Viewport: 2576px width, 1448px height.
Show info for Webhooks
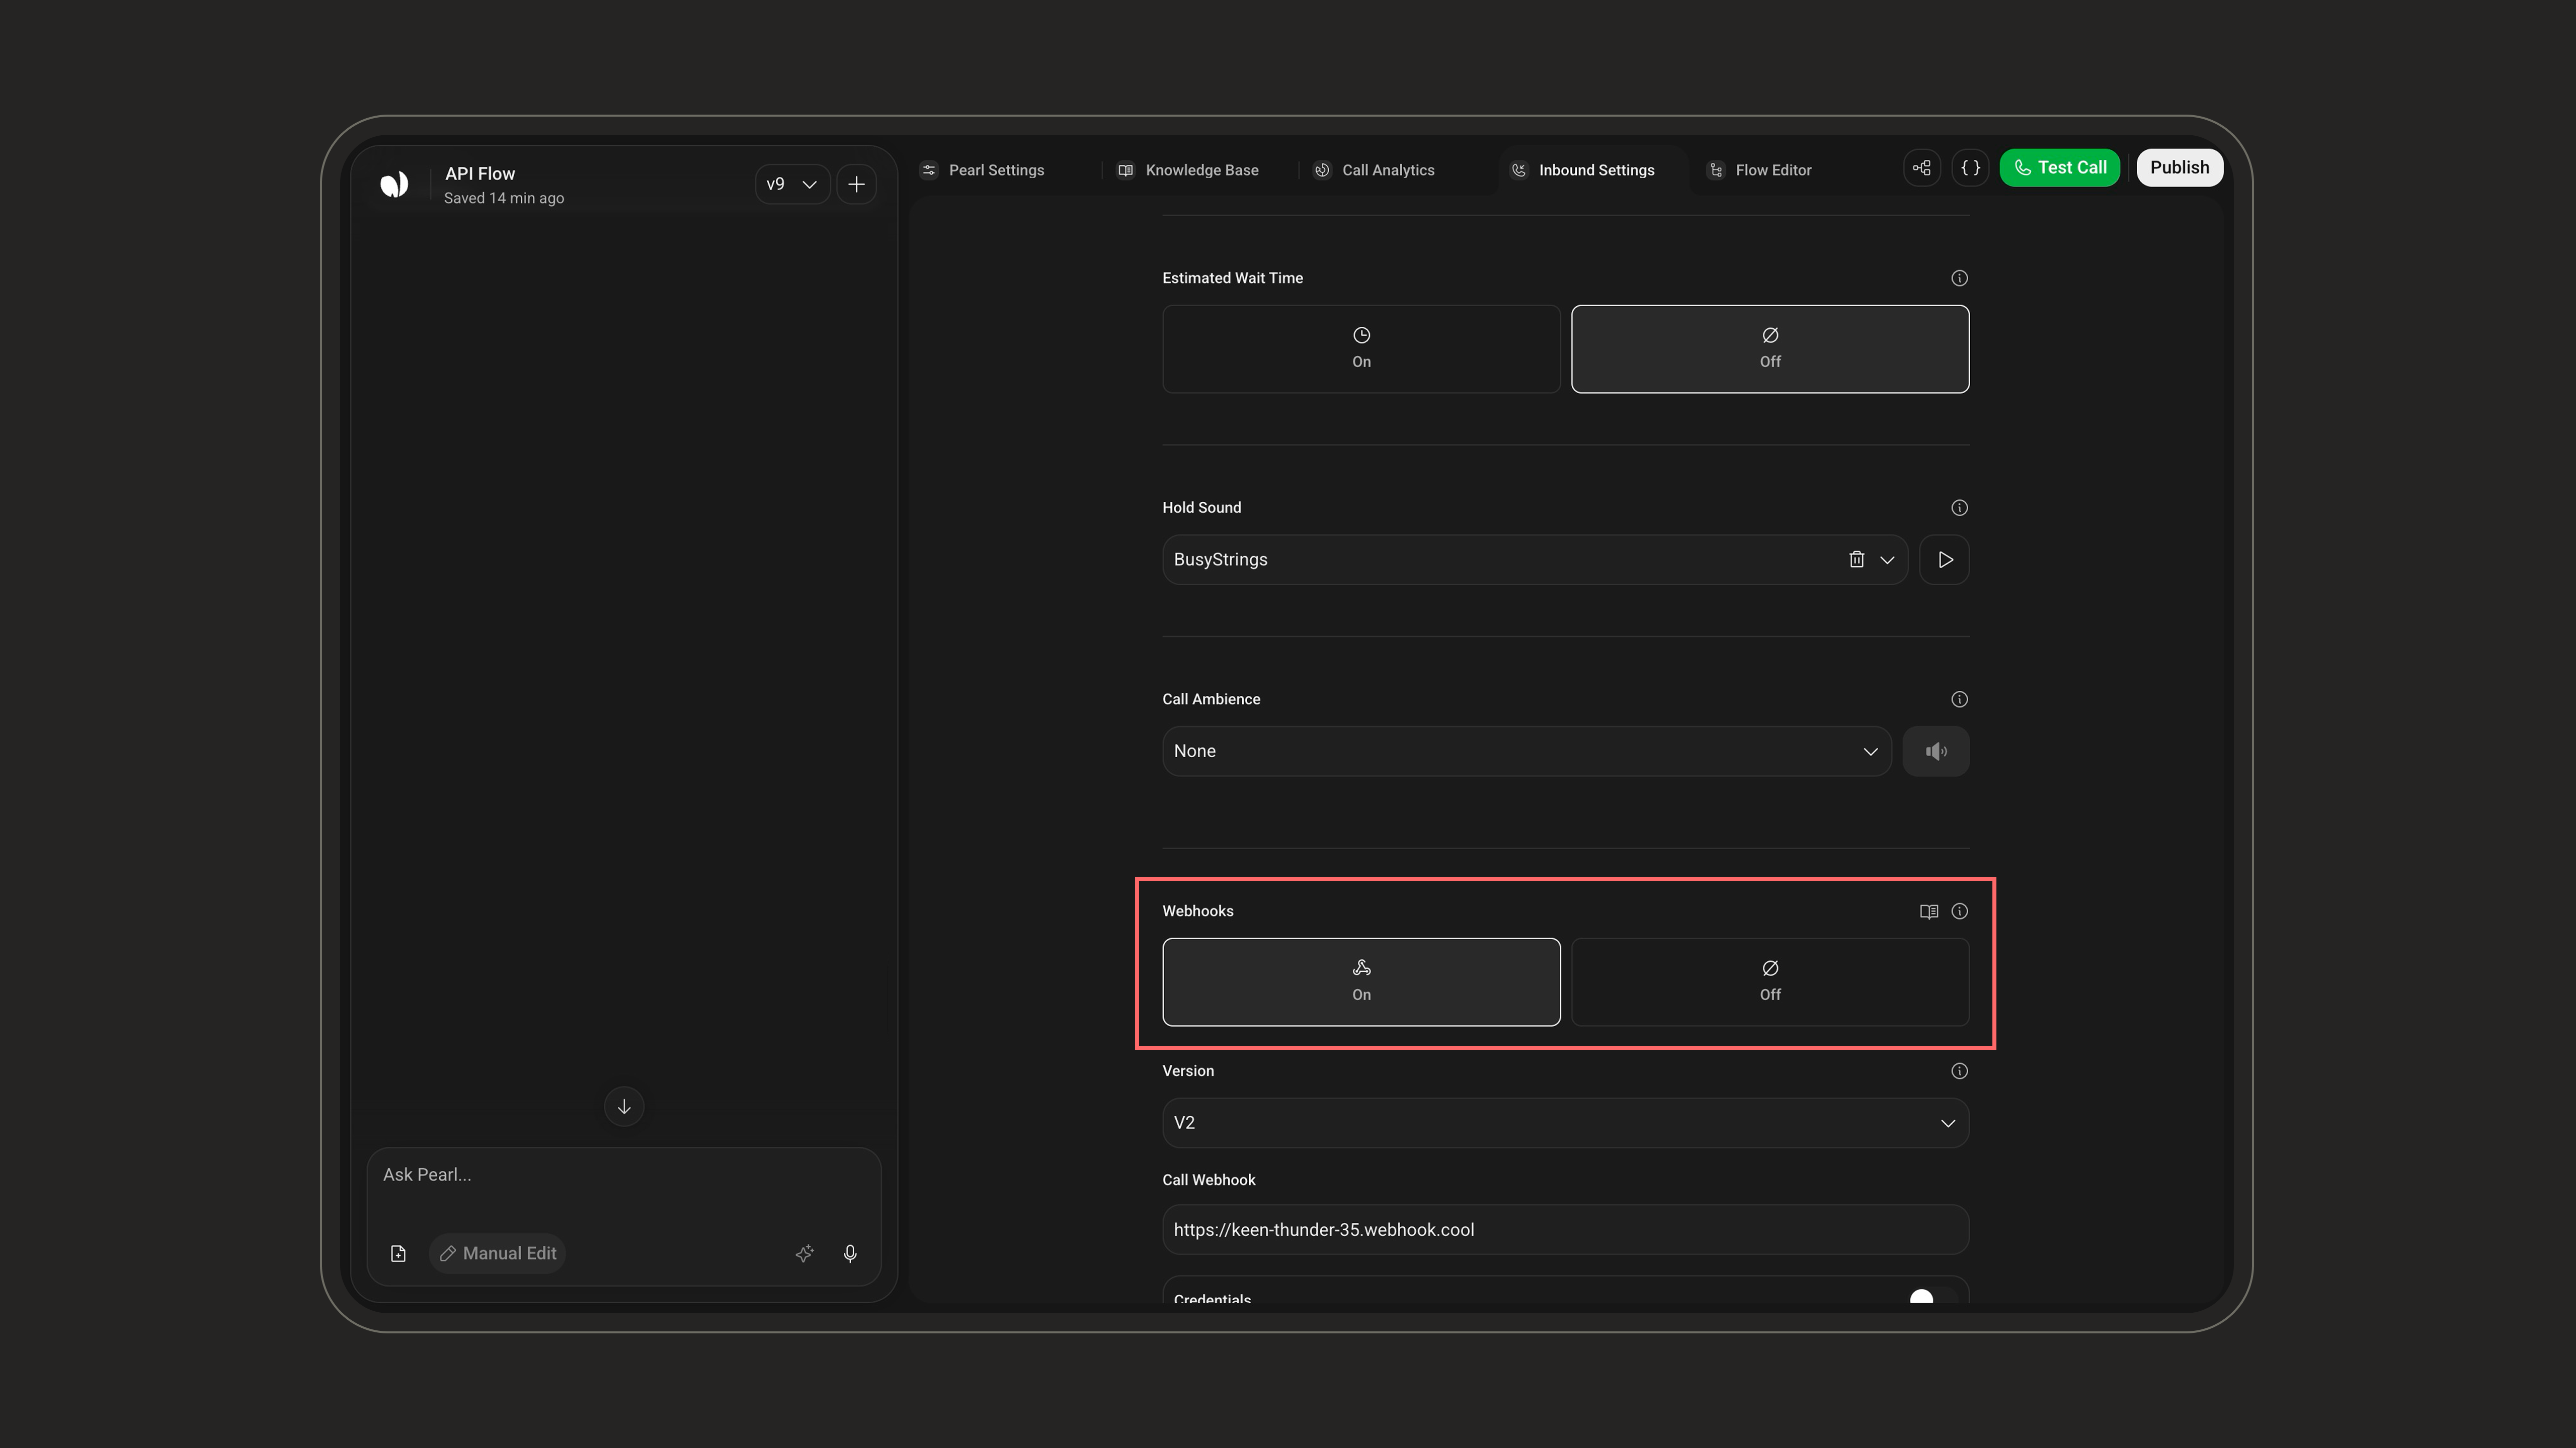click(1959, 912)
